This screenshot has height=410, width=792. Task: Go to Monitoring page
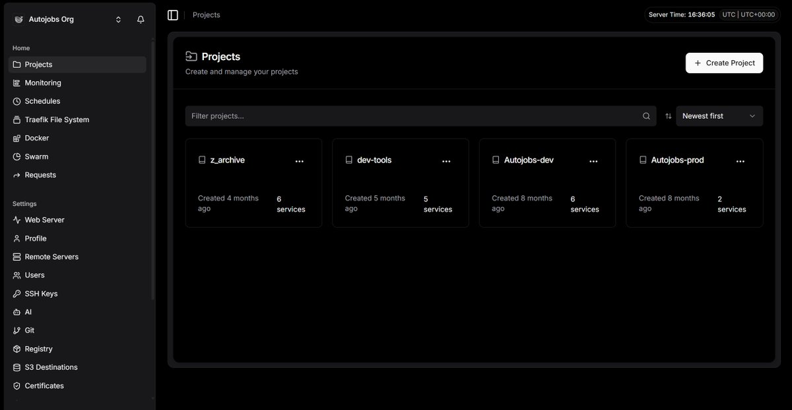click(77, 83)
